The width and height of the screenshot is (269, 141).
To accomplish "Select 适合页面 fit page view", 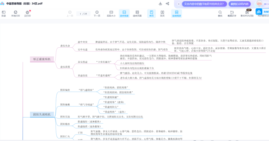I will pos(137,14).
